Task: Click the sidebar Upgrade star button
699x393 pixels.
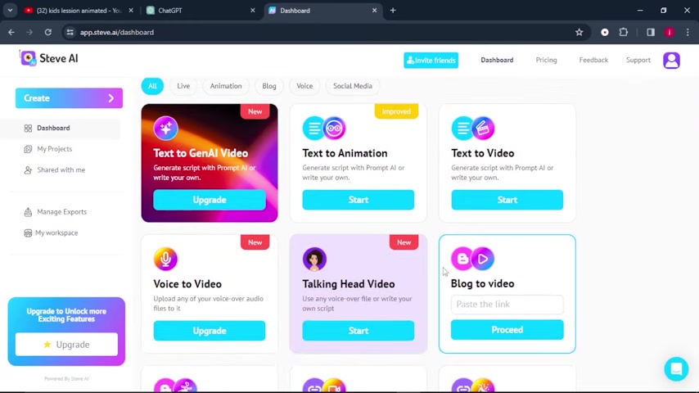Action: click(x=66, y=345)
